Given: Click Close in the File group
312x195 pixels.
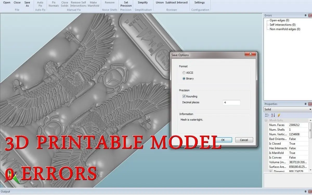Looking at the screenshot, I should coord(17,3).
